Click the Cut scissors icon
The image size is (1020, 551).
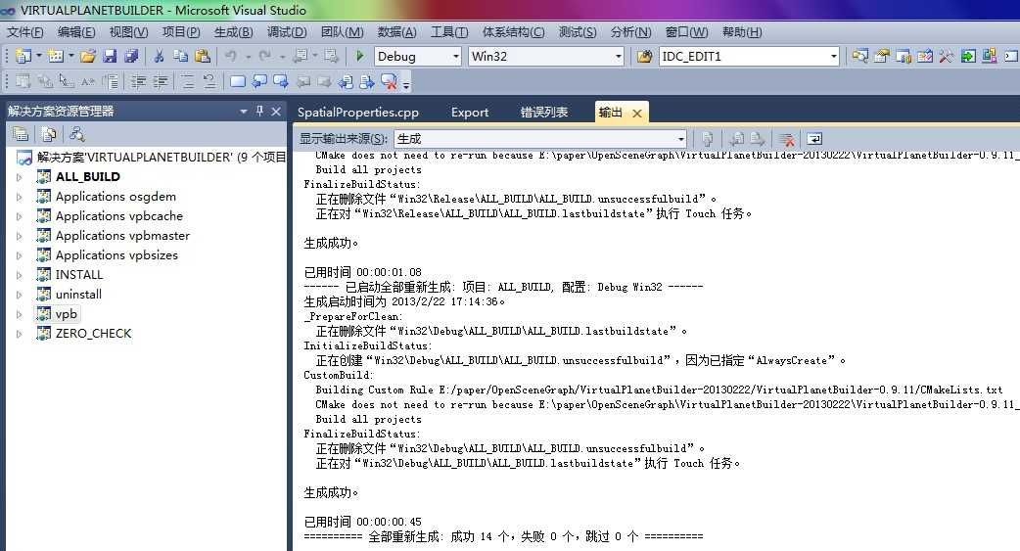(x=159, y=56)
